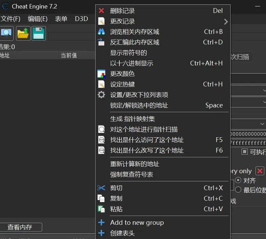Select 设定热键 menu entry
Viewport: 266px width, 239px height.
pos(163,84)
